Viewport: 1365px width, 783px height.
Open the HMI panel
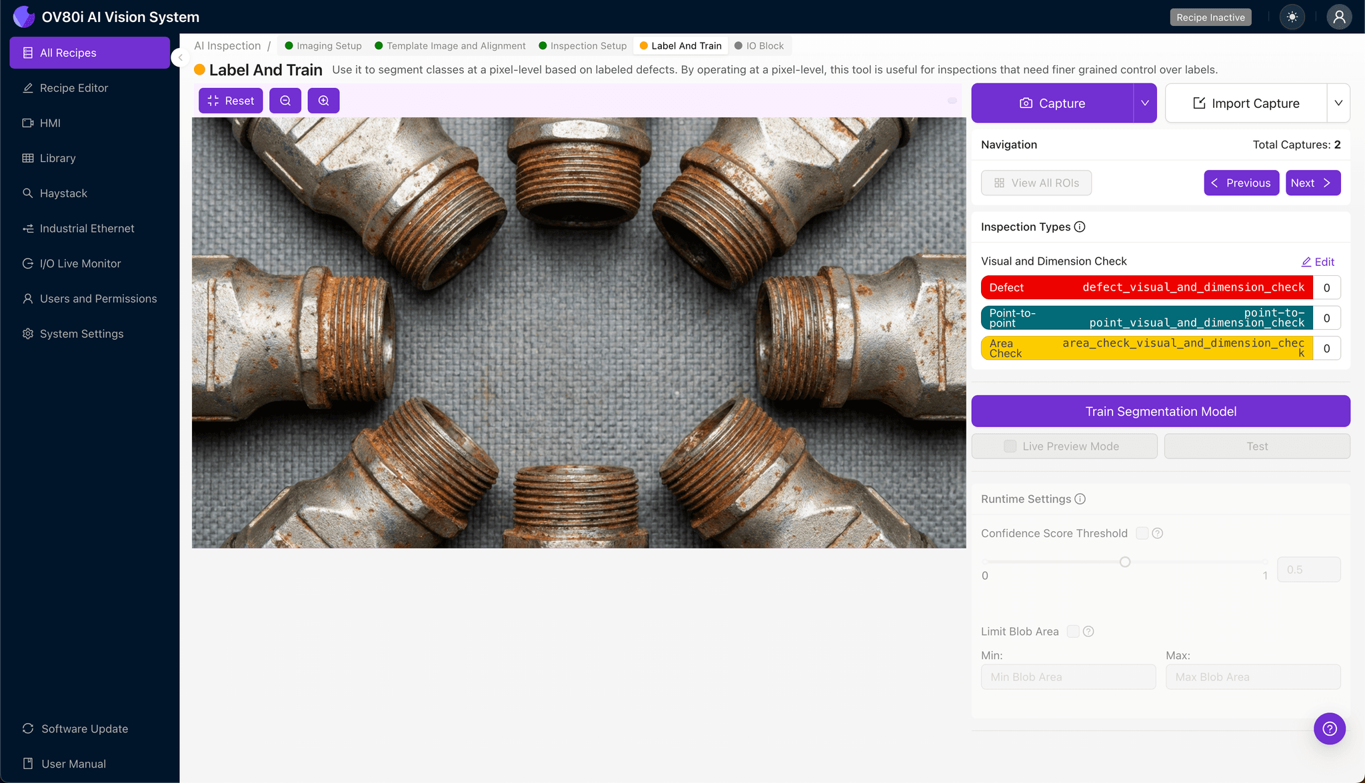point(50,123)
